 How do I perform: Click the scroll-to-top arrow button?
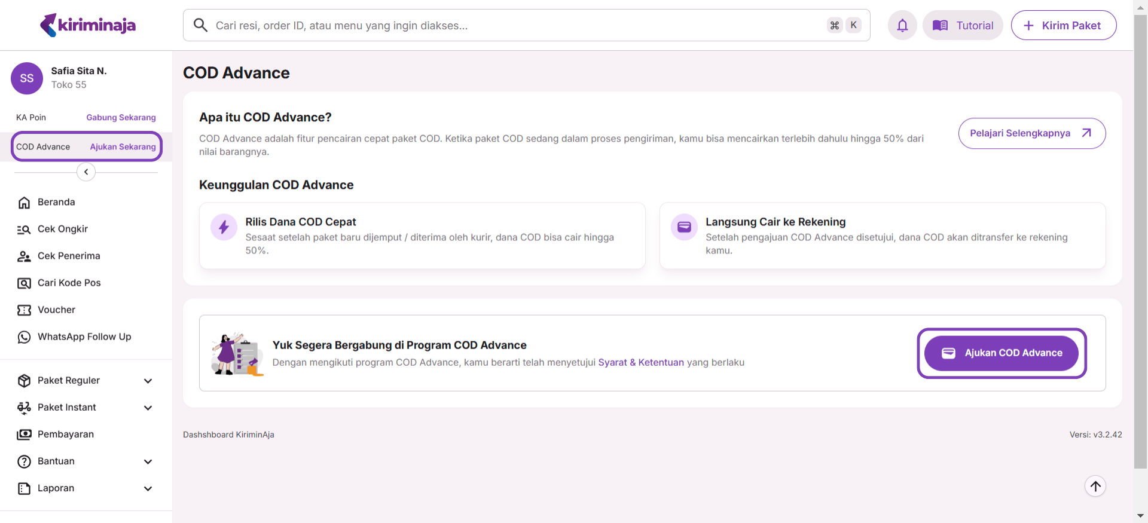click(x=1095, y=486)
